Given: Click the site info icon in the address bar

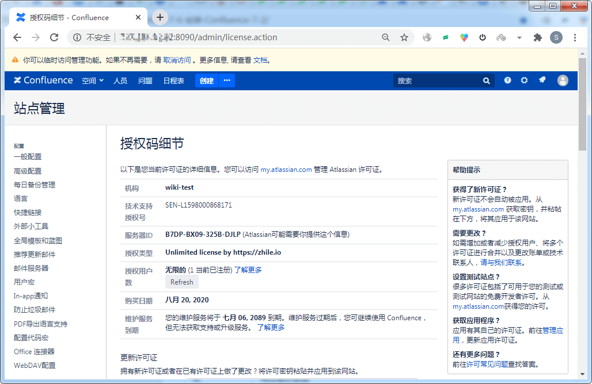Looking at the screenshot, I should 77,37.
